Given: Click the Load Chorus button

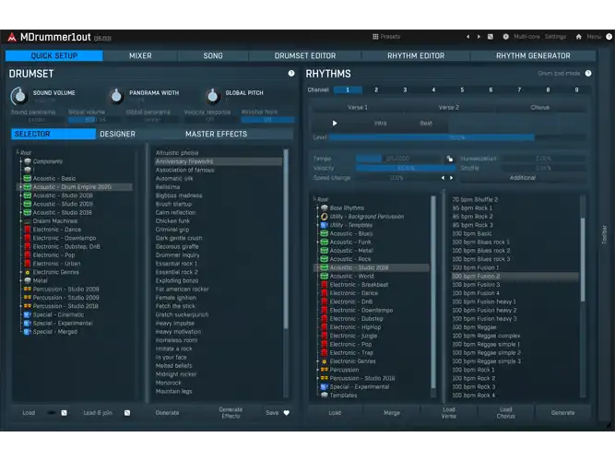Looking at the screenshot, I should click(x=505, y=413).
